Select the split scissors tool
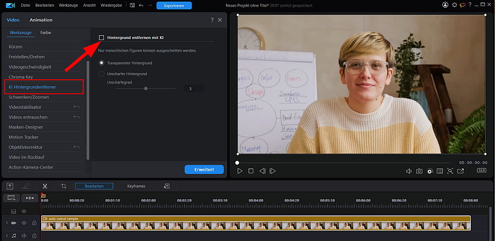Screen dimensions: 495x241 pyautogui.click(x=45, y=186)
